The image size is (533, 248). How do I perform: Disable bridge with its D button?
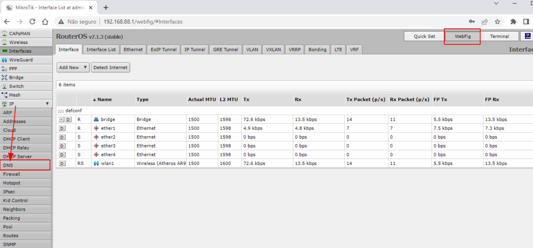[x=68, y=120]
